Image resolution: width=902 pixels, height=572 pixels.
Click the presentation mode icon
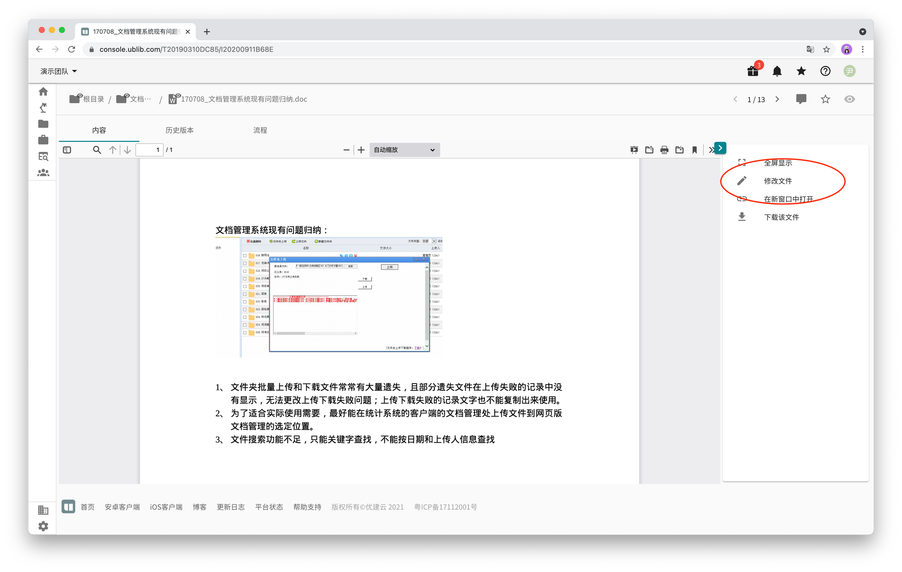(634, 150)
